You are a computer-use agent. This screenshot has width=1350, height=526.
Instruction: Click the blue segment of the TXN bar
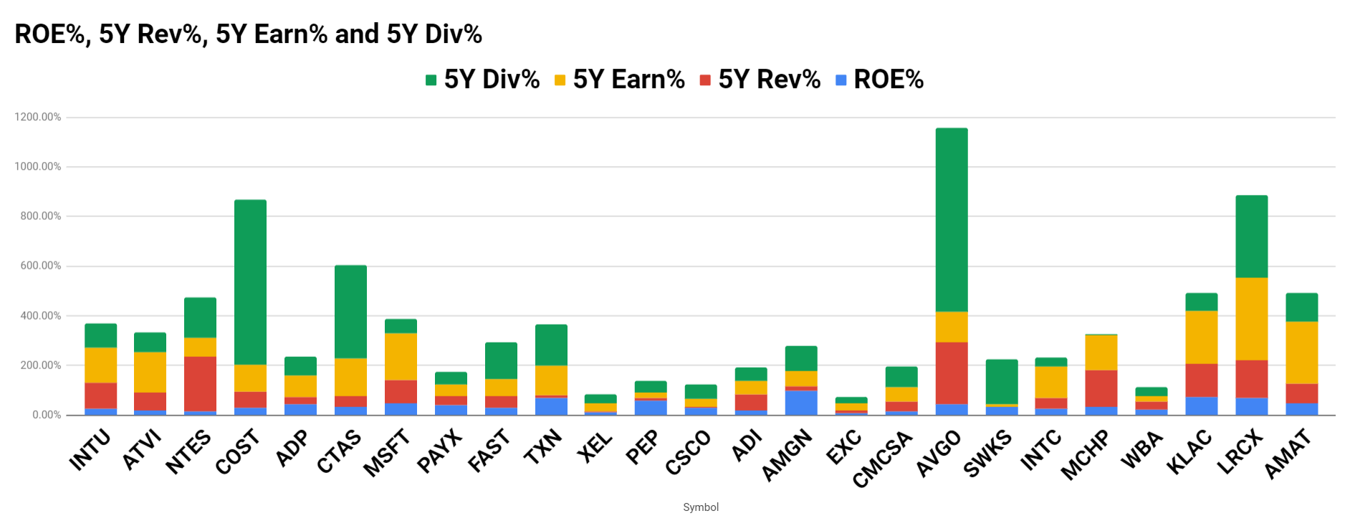(x=551, y=406)
